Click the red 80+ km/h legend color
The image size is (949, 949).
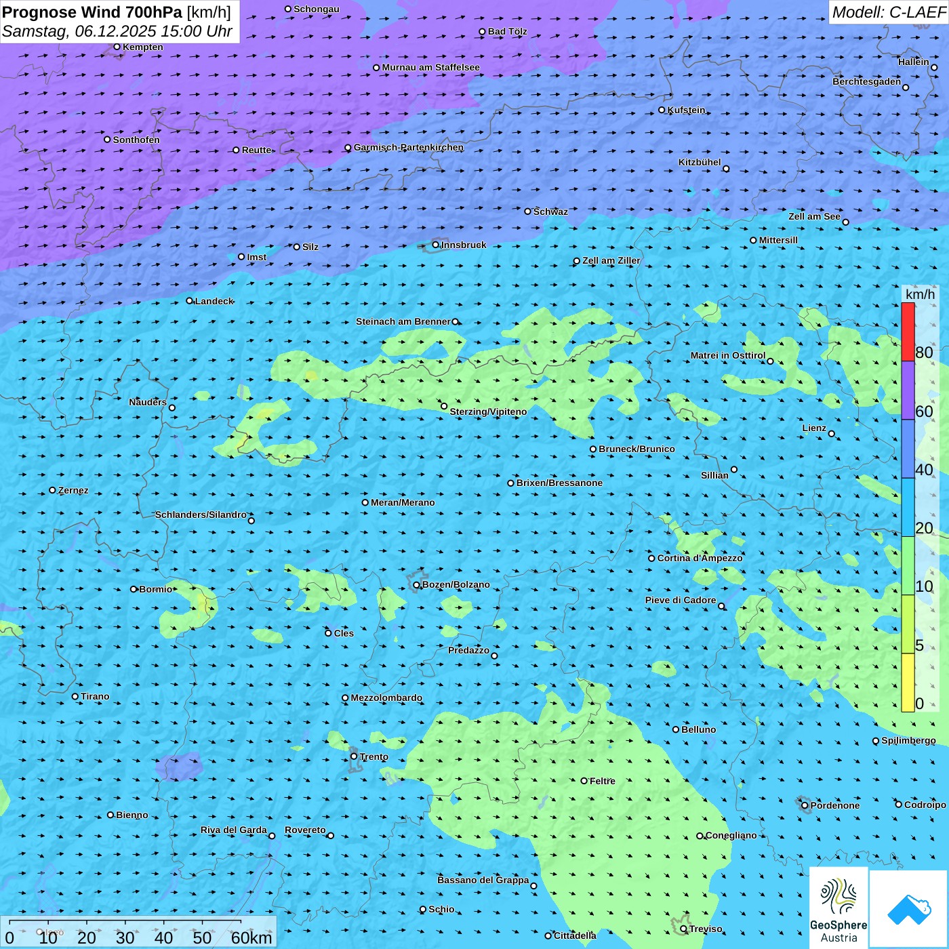pyautogui.click(x=908, y=331)
